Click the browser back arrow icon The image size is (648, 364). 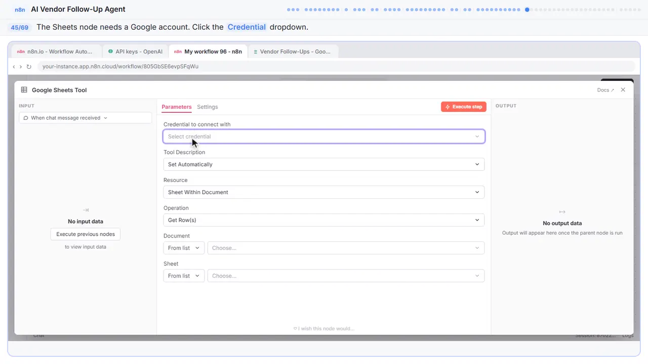(x=14, y=67)
